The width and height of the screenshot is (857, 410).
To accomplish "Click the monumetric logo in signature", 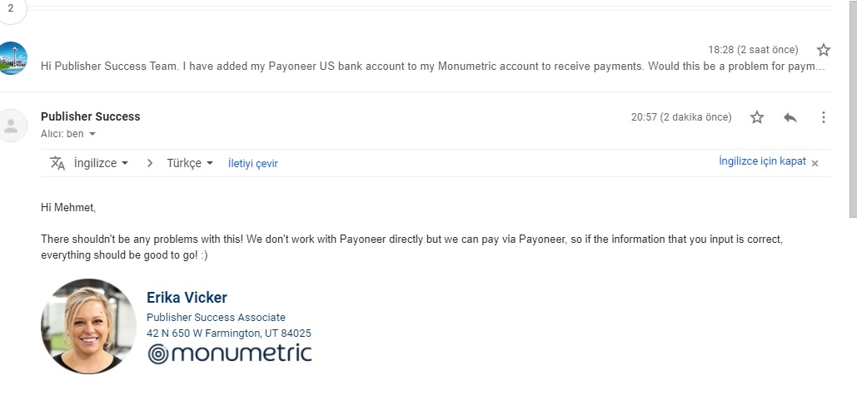I will (230, 353).
